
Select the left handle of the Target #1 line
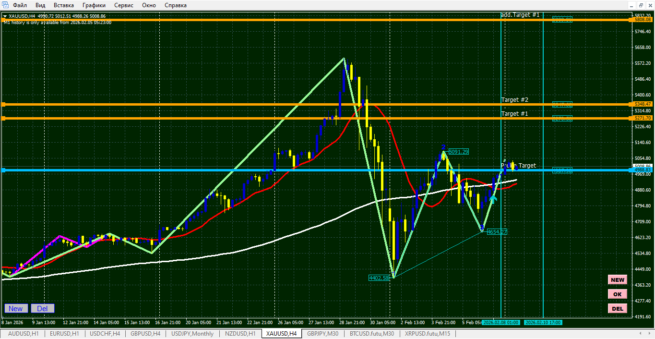pyautogui.click(x=3, y=118)
